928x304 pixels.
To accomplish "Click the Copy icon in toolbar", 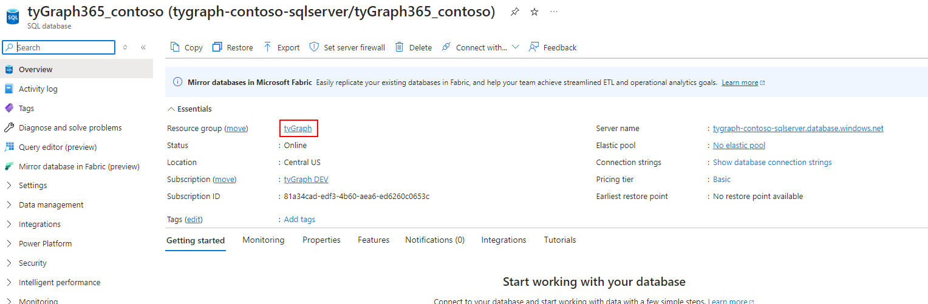I will coord(175,47).
